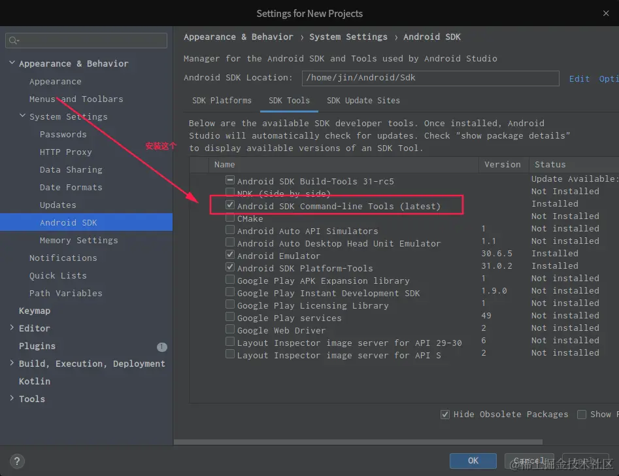Collapse the System Settings tree node
The image size is (619, 476).
click(x=22, y=116)
